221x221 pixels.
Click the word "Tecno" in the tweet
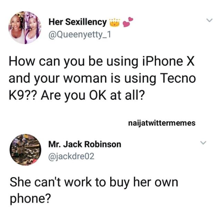[178, 78]
